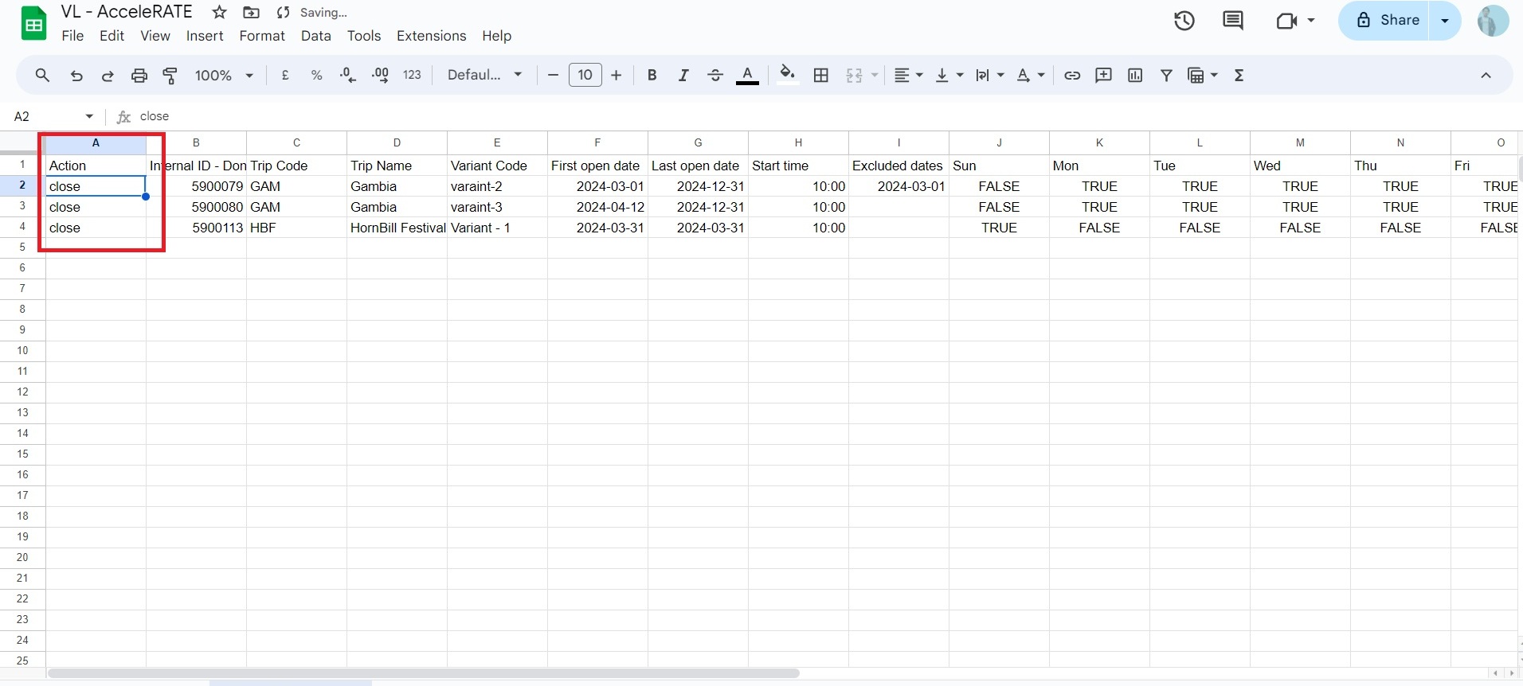Select cell containing HornBill Festival

(x=397, y=228)
